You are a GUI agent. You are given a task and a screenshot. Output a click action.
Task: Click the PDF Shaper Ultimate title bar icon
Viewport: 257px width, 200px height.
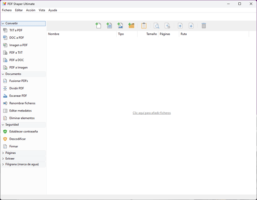tap(4, 4)
